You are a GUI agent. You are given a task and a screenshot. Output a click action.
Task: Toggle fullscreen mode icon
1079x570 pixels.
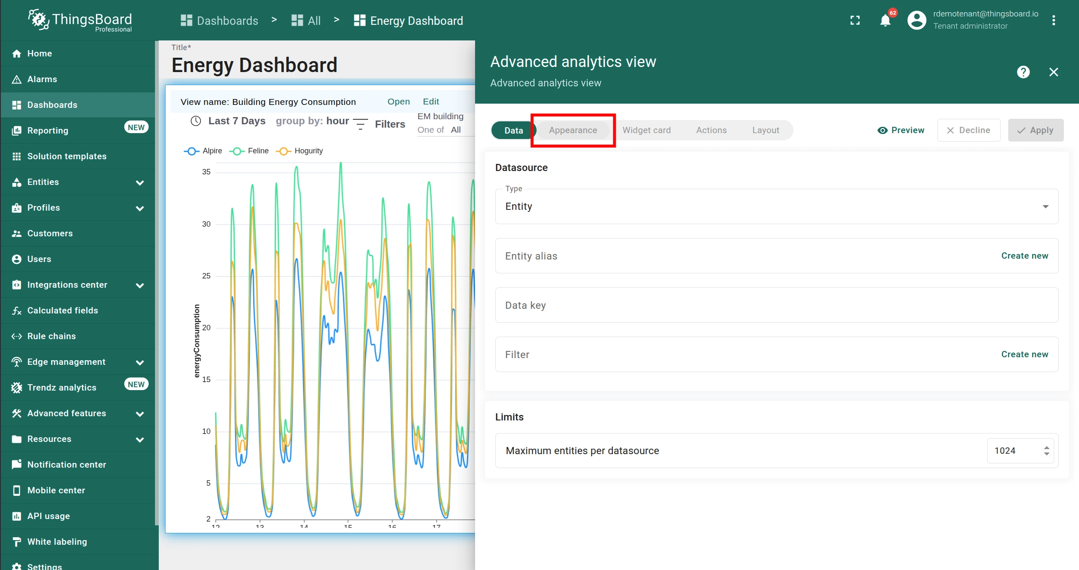coord(855,20)
